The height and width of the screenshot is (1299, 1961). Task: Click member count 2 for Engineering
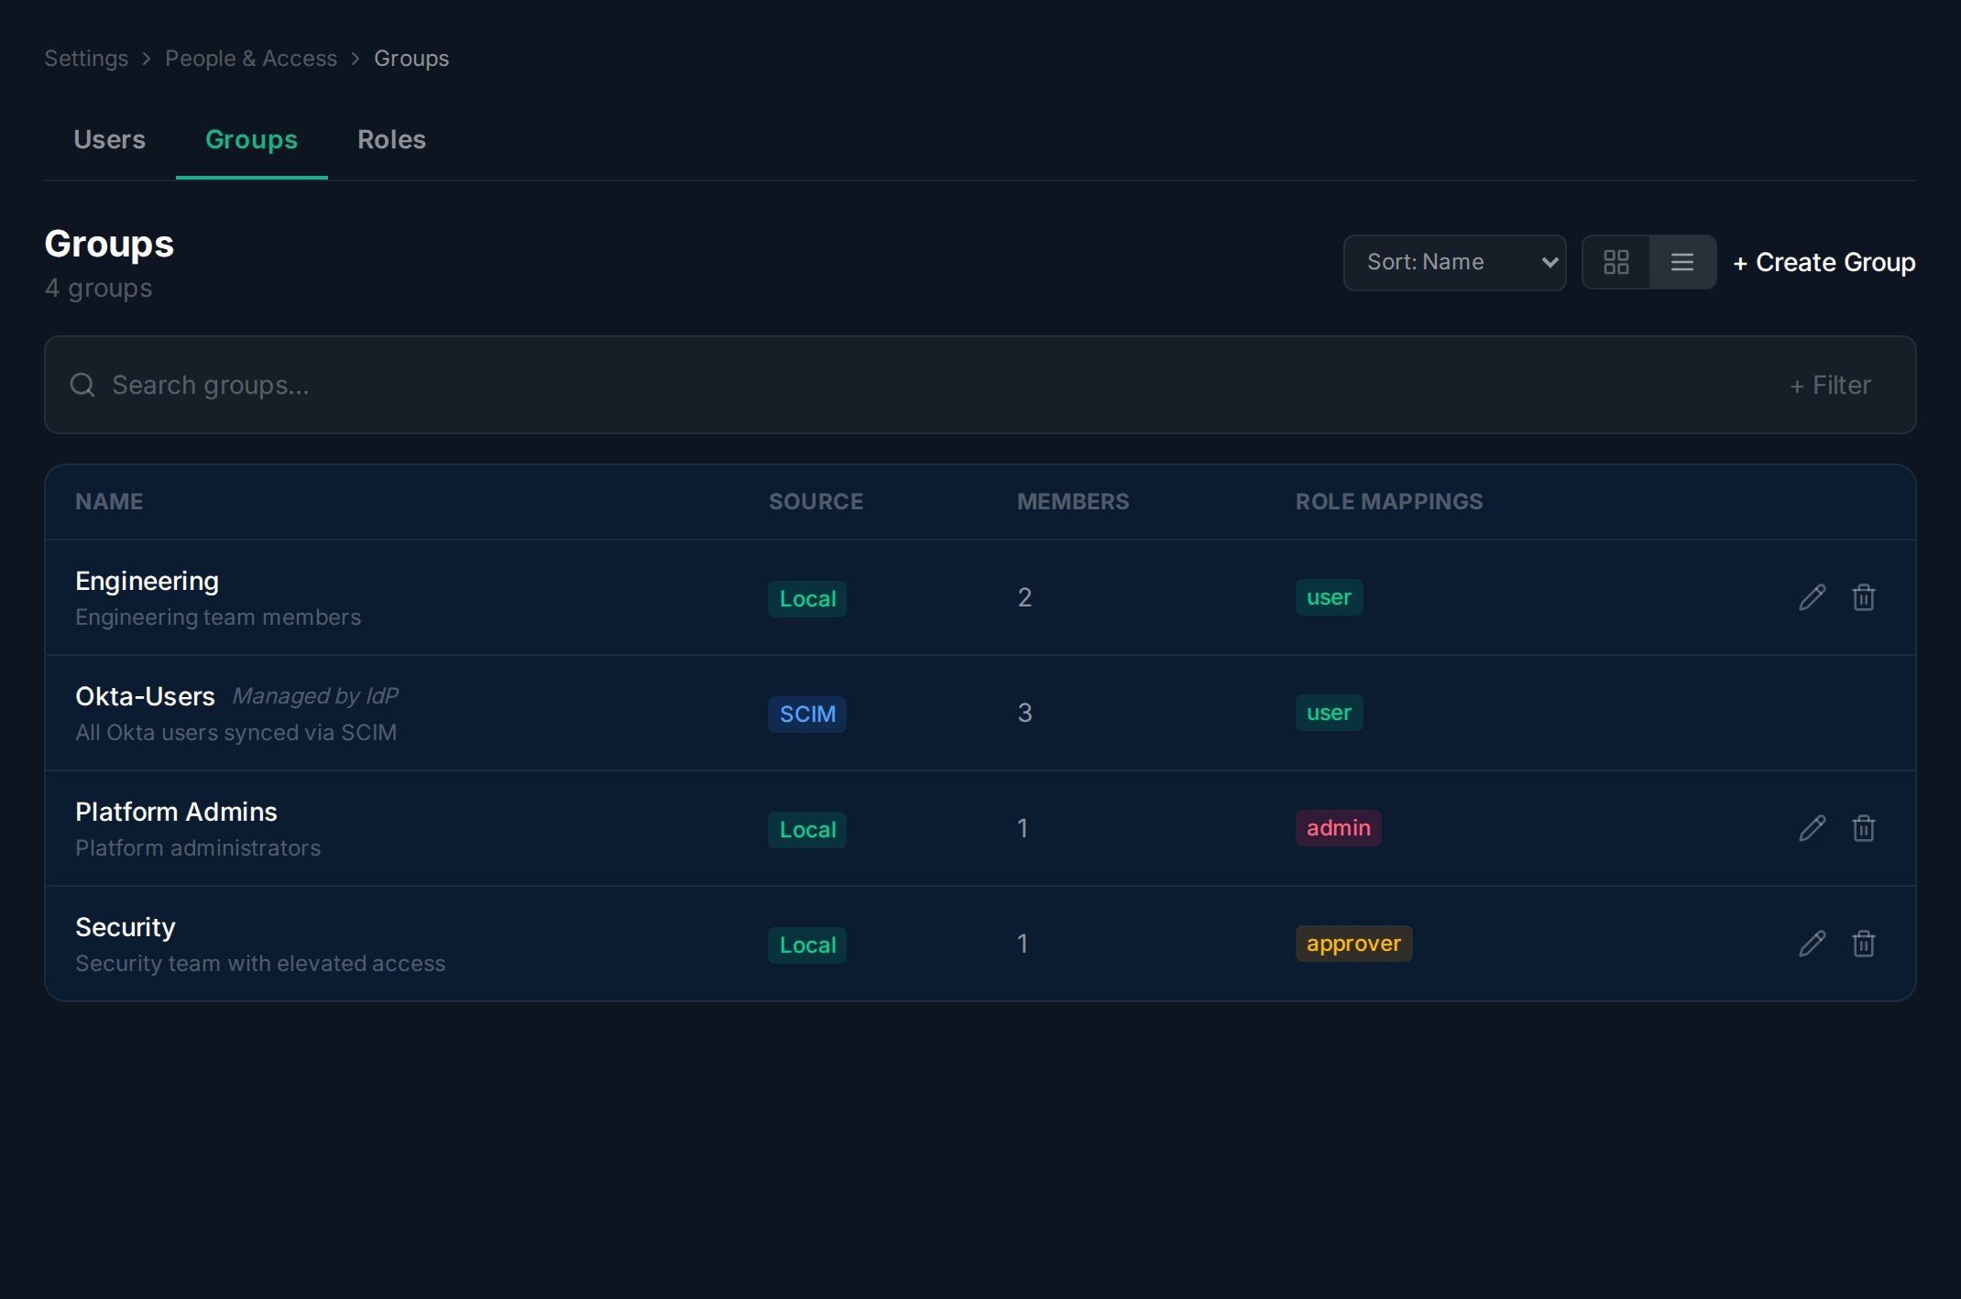[x=1024, y=597]
